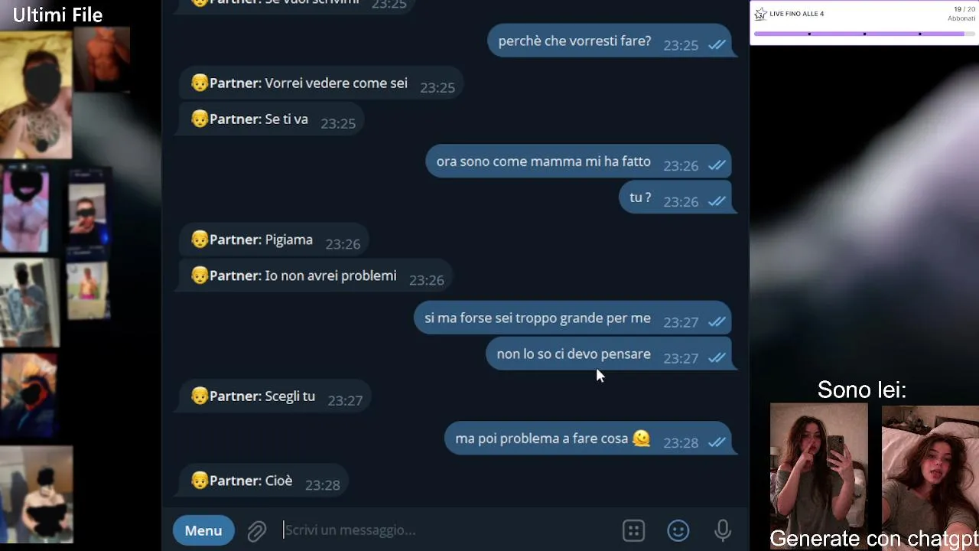Click the Menu button

pyautogui.click(x=203, y=530)
